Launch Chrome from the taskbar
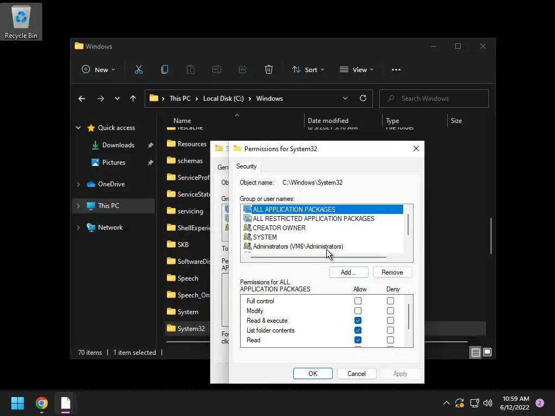The image size is (555, 416). click(x=42, y=403)
